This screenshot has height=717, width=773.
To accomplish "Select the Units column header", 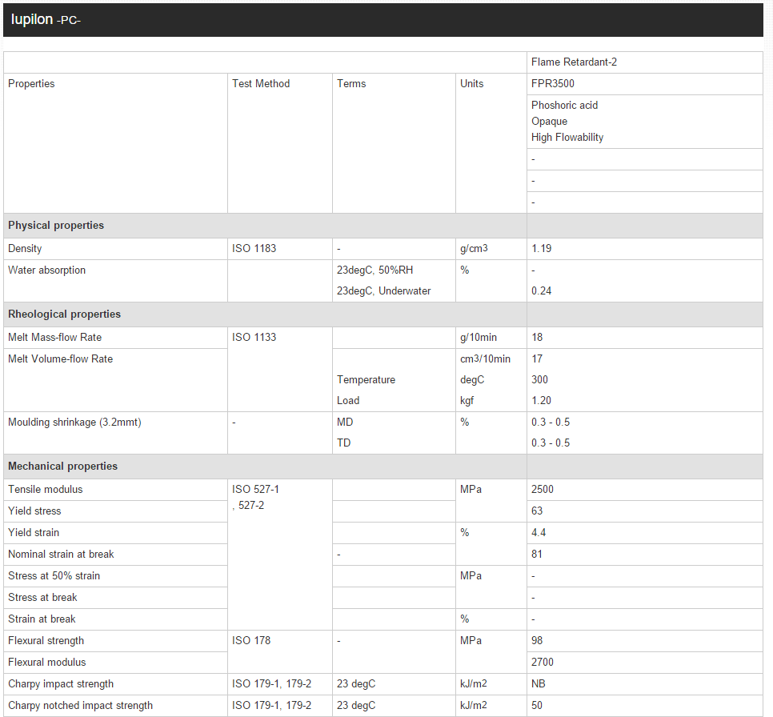I will pos(491,143).
